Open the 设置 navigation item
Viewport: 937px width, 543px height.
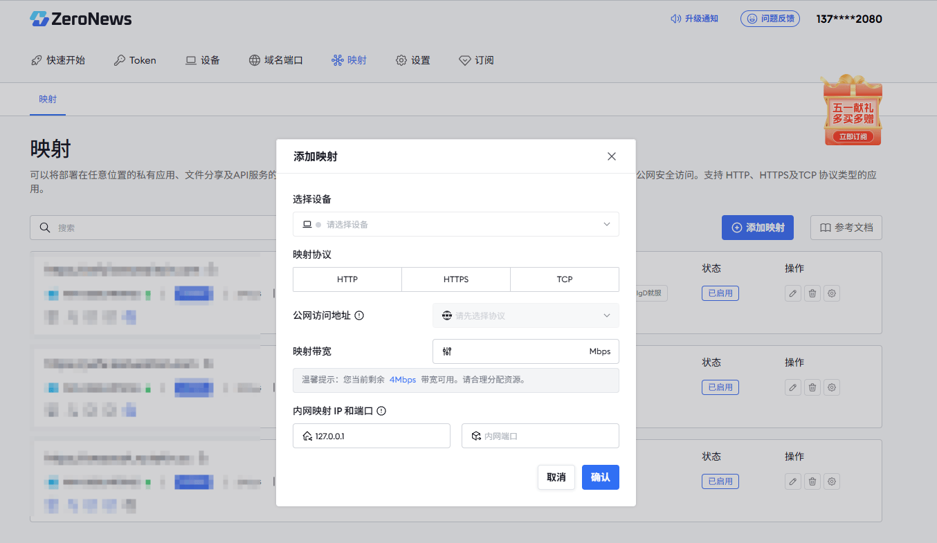(413, 60)
